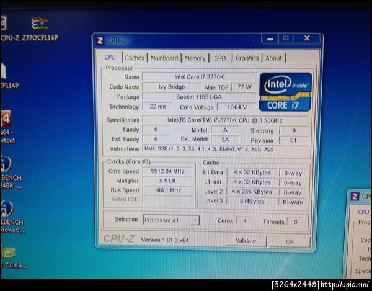Click the processor Name field Intel Core i7 3770K
The width and height of the screenshot is (372, 291).
[x=199, y=77]
